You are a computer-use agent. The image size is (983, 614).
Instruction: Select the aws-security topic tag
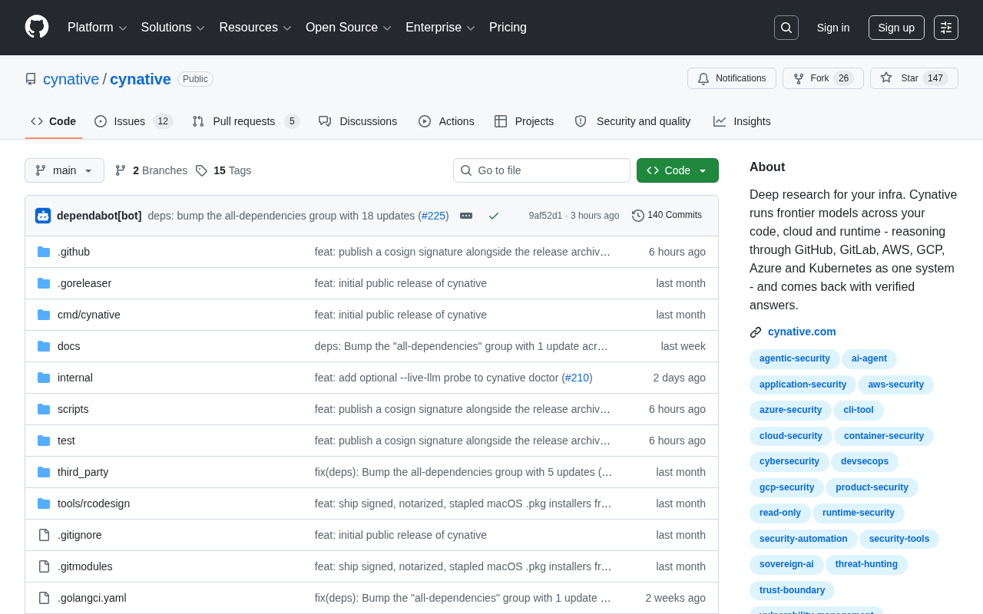click(895, 385)
